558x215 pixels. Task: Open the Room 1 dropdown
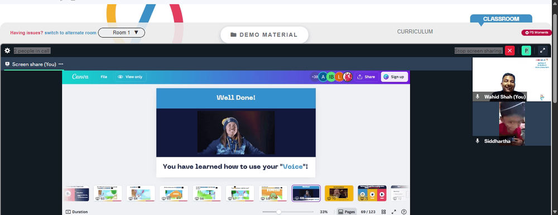(x=121, y=33)
